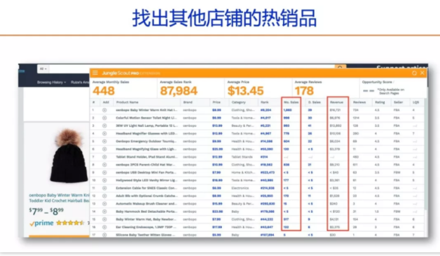Add the Tablet Stand Holder row
Image resolution: width=440 pixels, height=256 pixels.
tap(104, 157)
